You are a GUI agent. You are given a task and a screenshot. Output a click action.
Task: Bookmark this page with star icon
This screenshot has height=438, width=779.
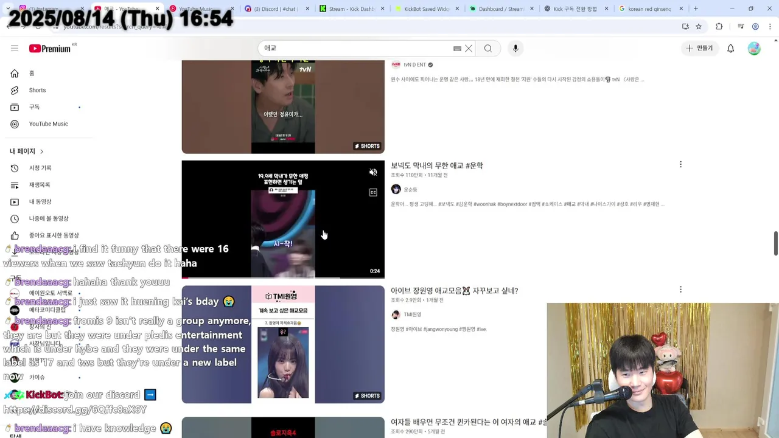(699, 27)
